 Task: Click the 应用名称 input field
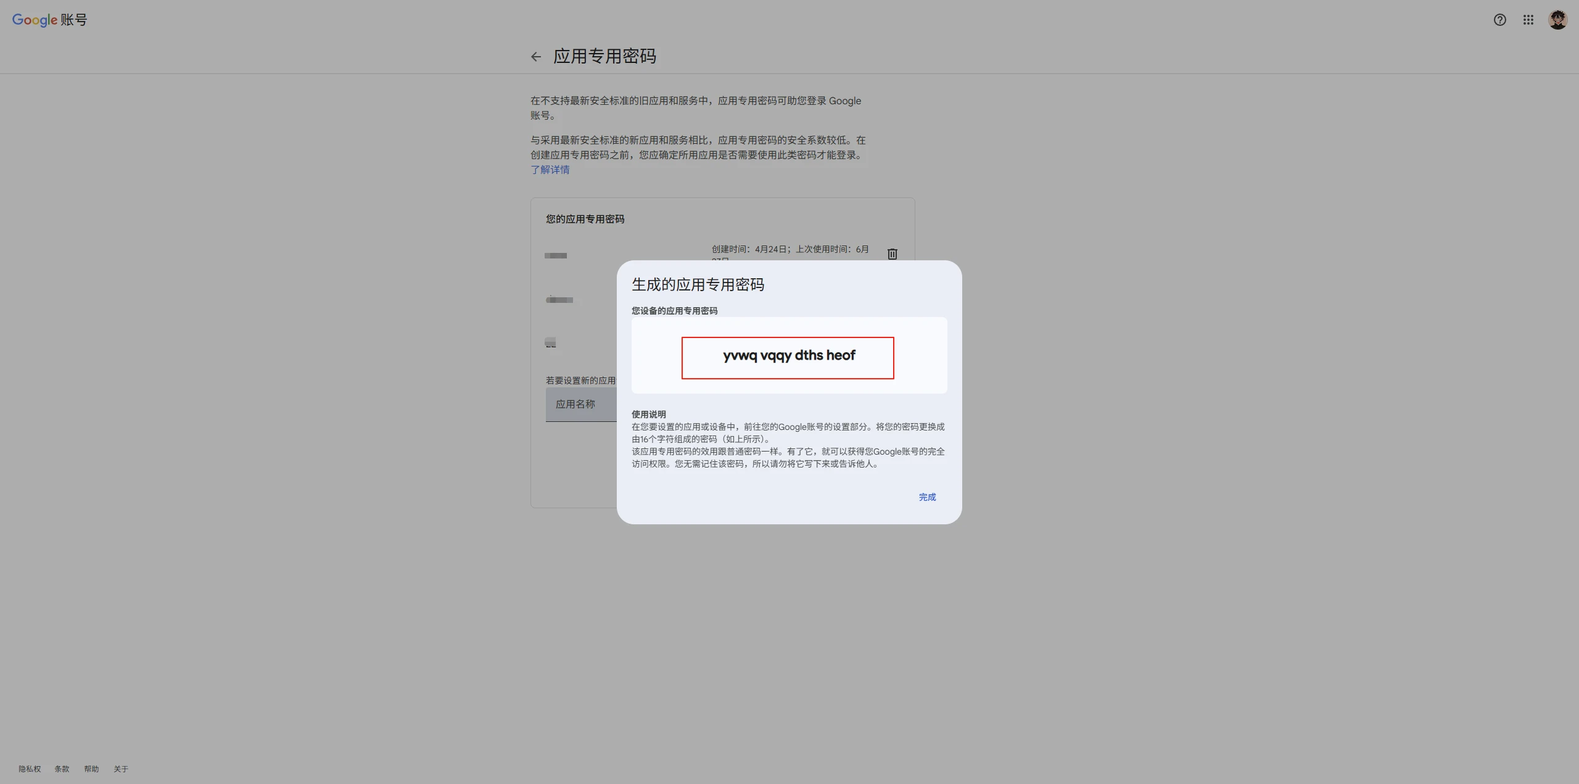[580, 404]
